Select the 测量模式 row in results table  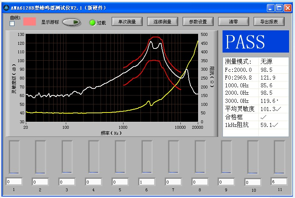pos(255,61)
